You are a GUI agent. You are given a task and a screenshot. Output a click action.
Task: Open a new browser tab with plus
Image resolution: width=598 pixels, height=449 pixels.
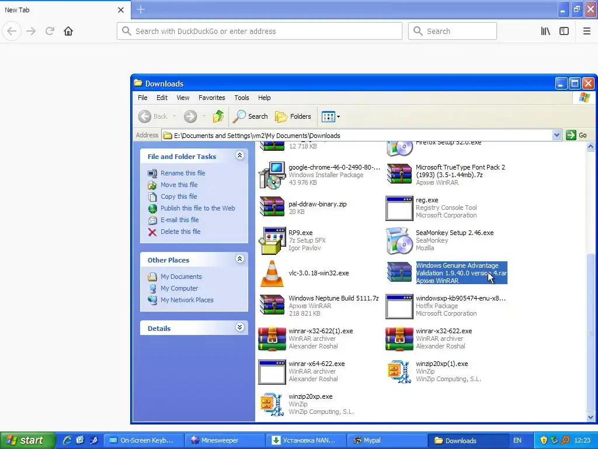point(140,9)
